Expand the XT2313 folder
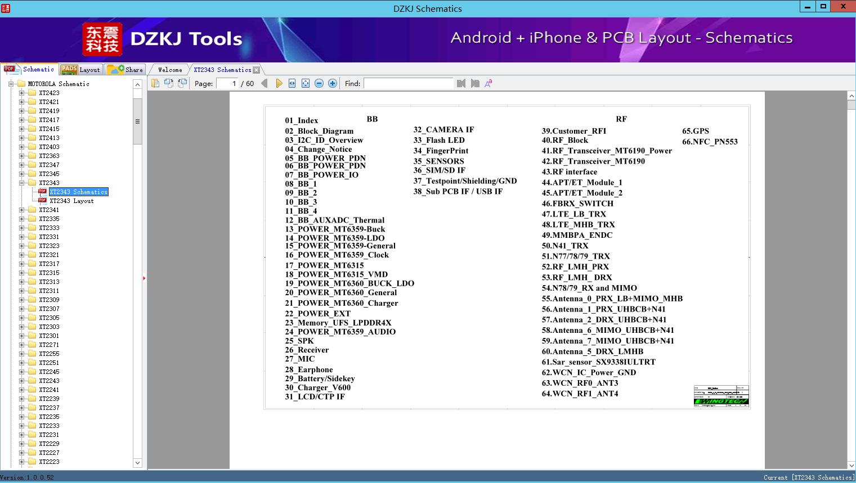Screen dimensions: 856x483 [x=22, y=282]
